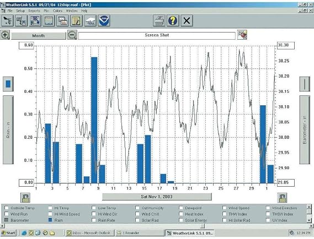Click the padlock icon under the Rain axis
314x239 pixels.
click(25, 198)
